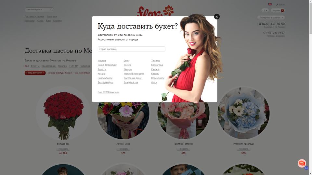
Task: Open the Еще 12000 городов link
Action: (108, 92)
